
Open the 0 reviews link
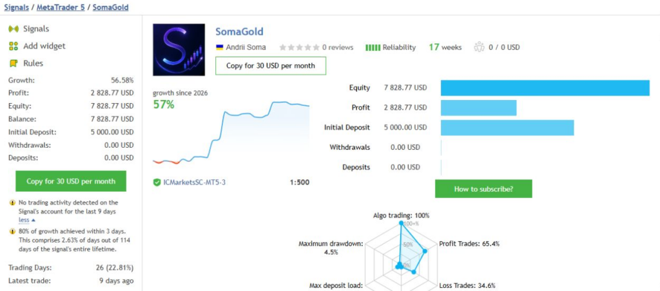[x=338, y=47]
